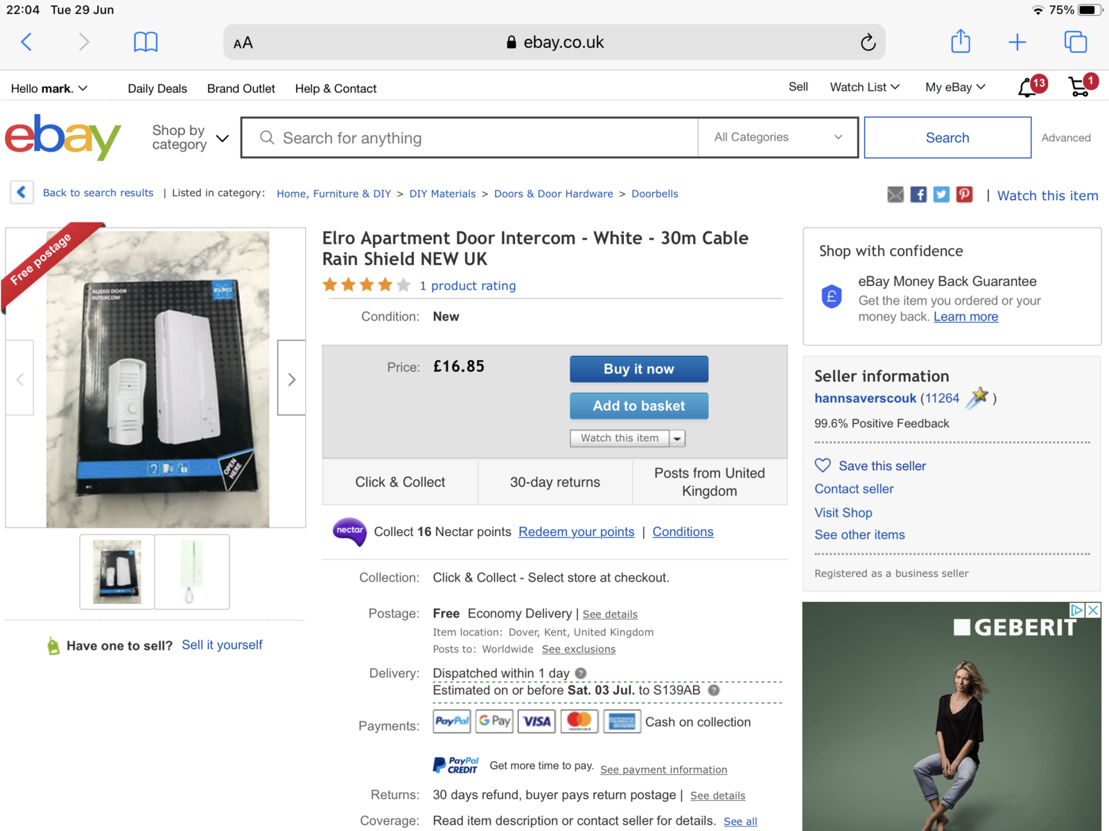
Task: Select the second product thumbnail
Action: (x=192, y=571)
